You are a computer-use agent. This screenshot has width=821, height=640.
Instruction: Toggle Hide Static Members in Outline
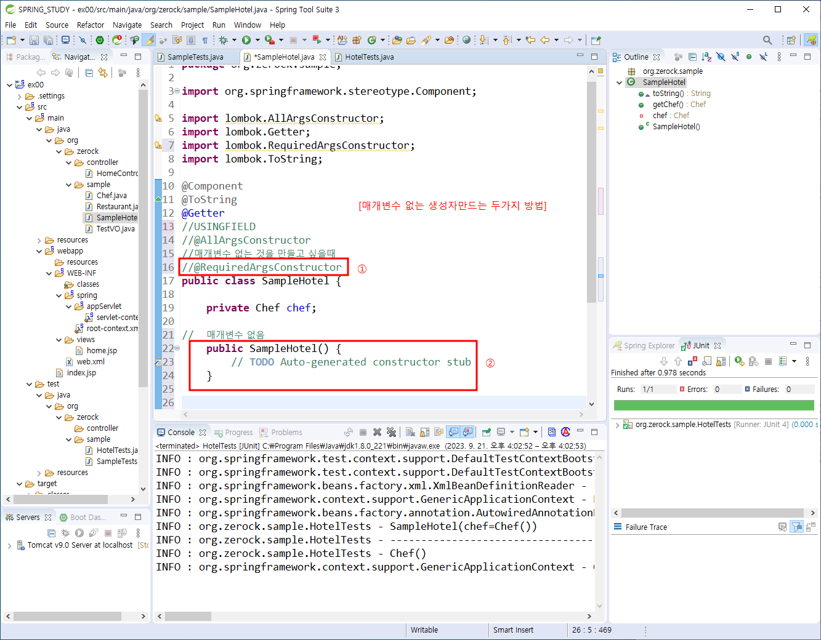coord(735,57)
